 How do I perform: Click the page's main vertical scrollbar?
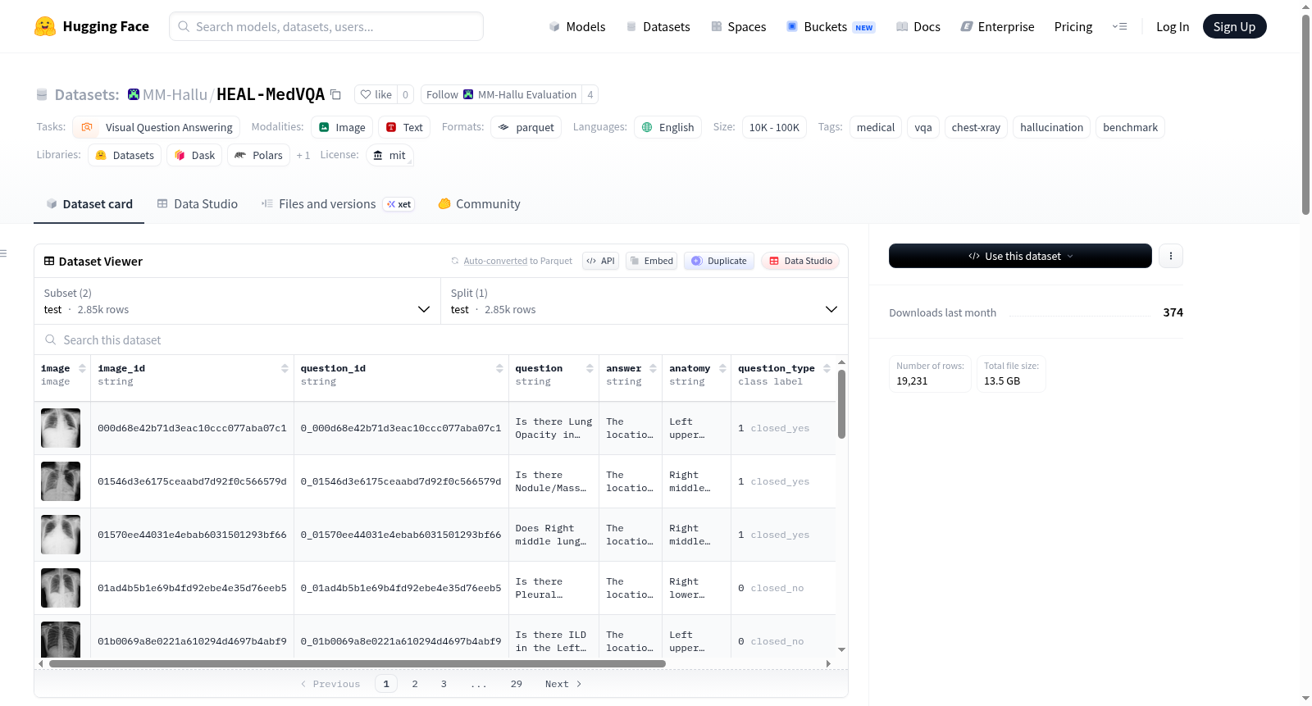coord(1305,115)
